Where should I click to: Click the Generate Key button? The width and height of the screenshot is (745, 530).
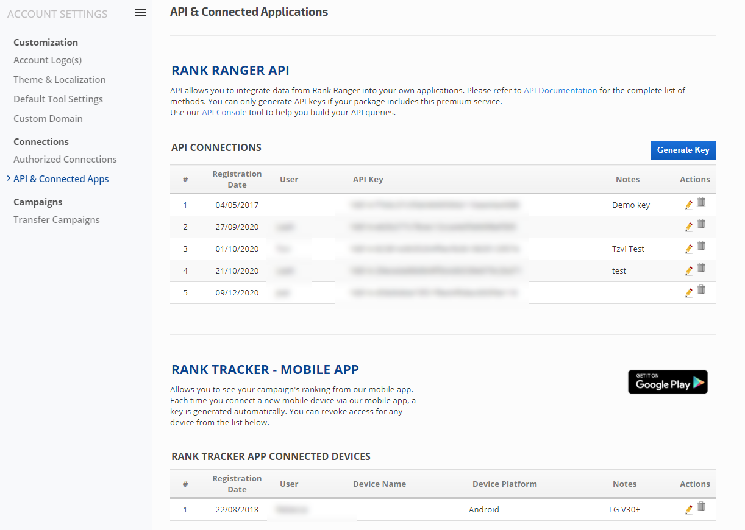(683, 150)
